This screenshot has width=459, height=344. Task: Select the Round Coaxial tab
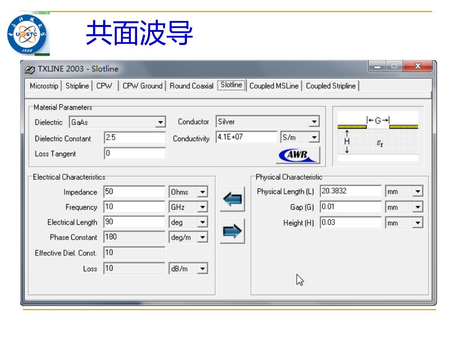191,86
